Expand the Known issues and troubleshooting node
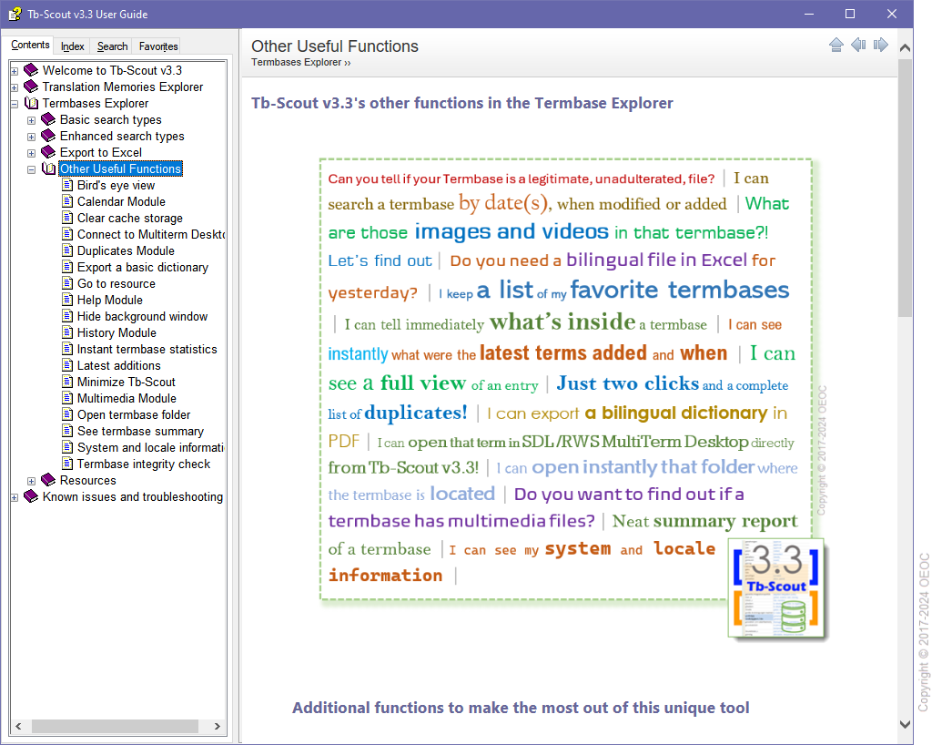The width and height of the screenshot is (942, 745). tap(15, 497)
